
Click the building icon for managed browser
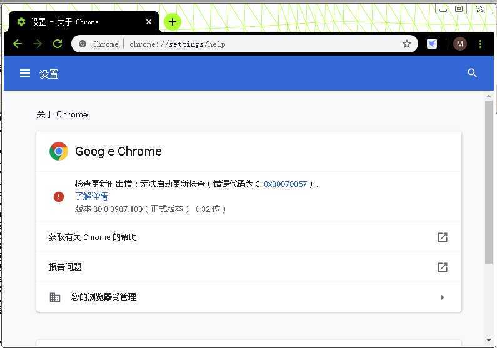click(x=55, y=297)
